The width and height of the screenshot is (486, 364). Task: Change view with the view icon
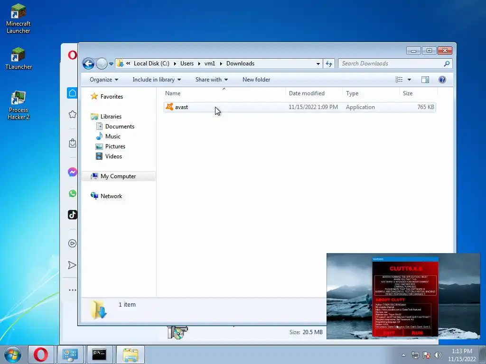[399, 80]
